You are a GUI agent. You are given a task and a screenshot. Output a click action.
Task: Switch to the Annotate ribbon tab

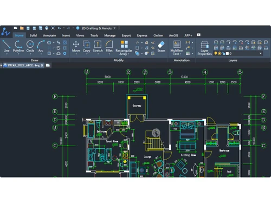49,35
